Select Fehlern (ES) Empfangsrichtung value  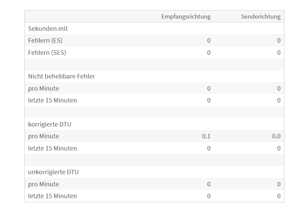tap(209, 41)
